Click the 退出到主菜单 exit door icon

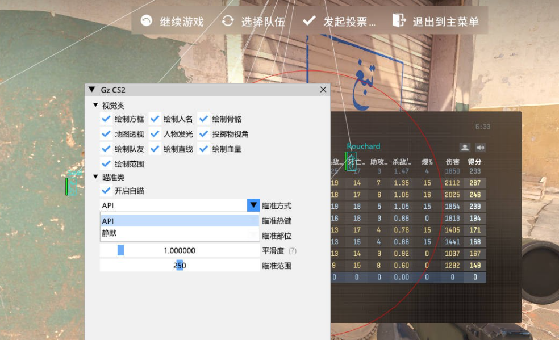[399, 20]
